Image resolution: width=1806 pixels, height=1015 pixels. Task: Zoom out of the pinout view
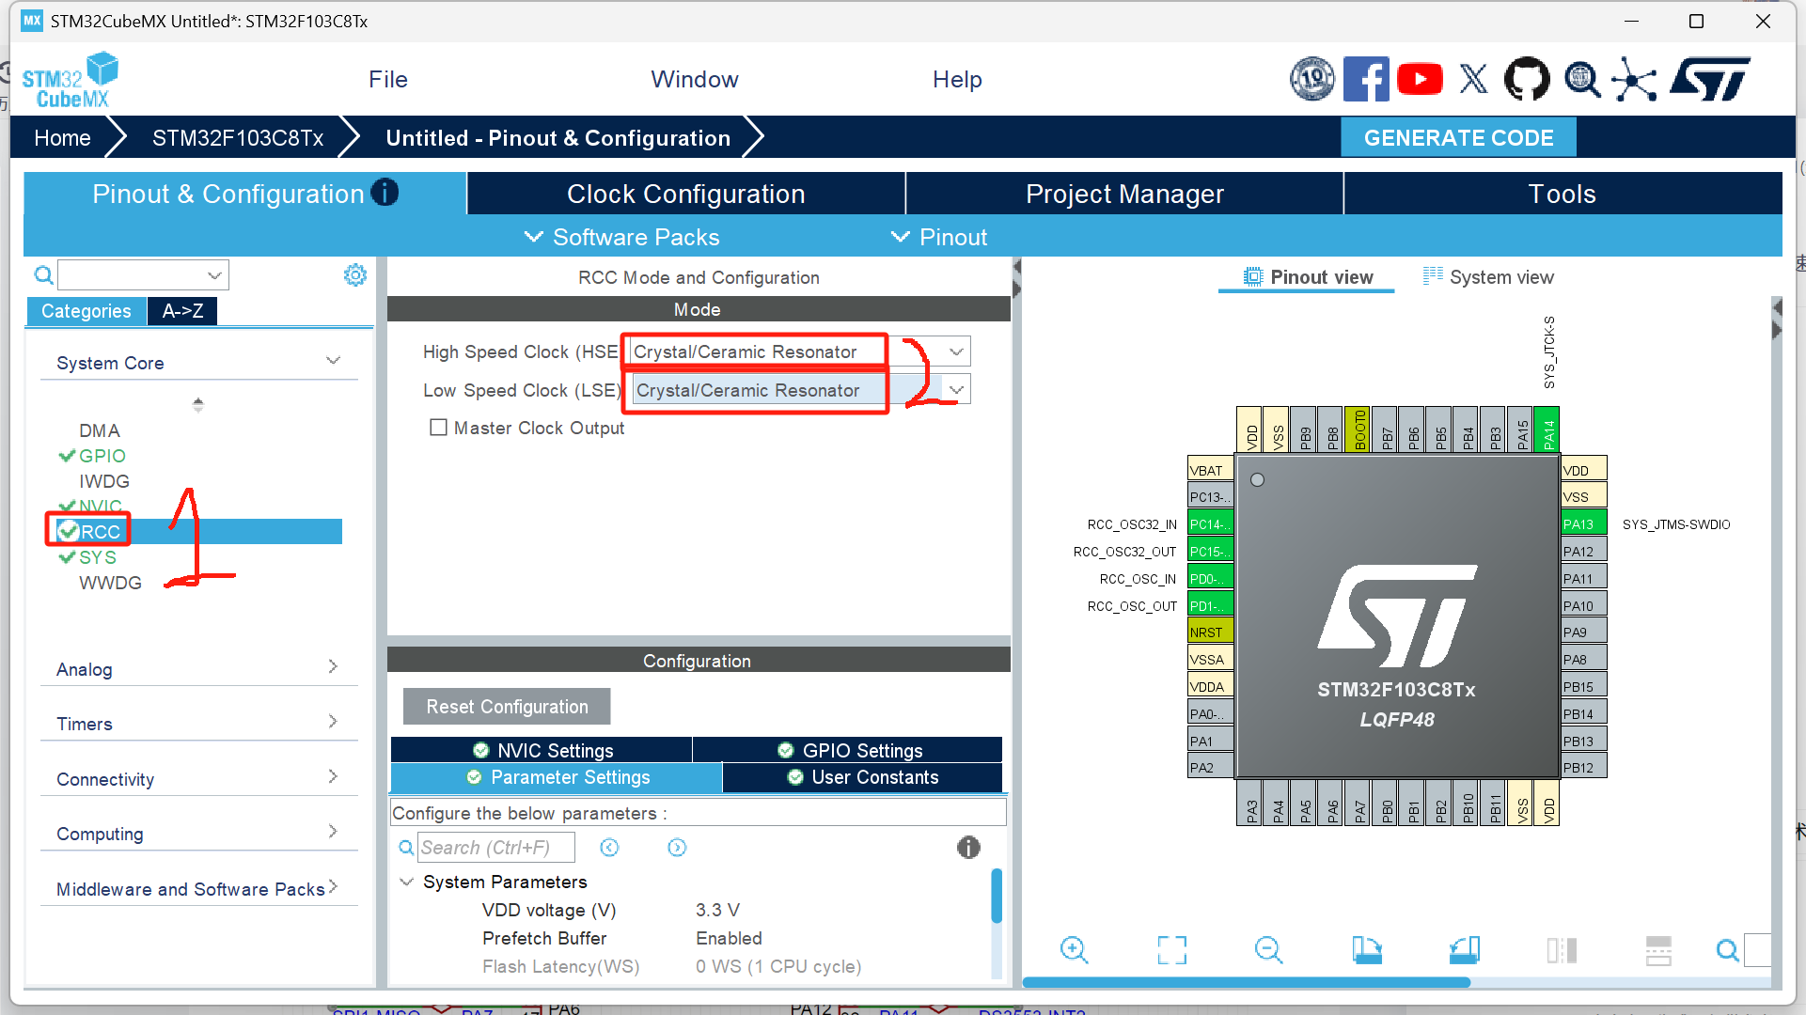1268,949
